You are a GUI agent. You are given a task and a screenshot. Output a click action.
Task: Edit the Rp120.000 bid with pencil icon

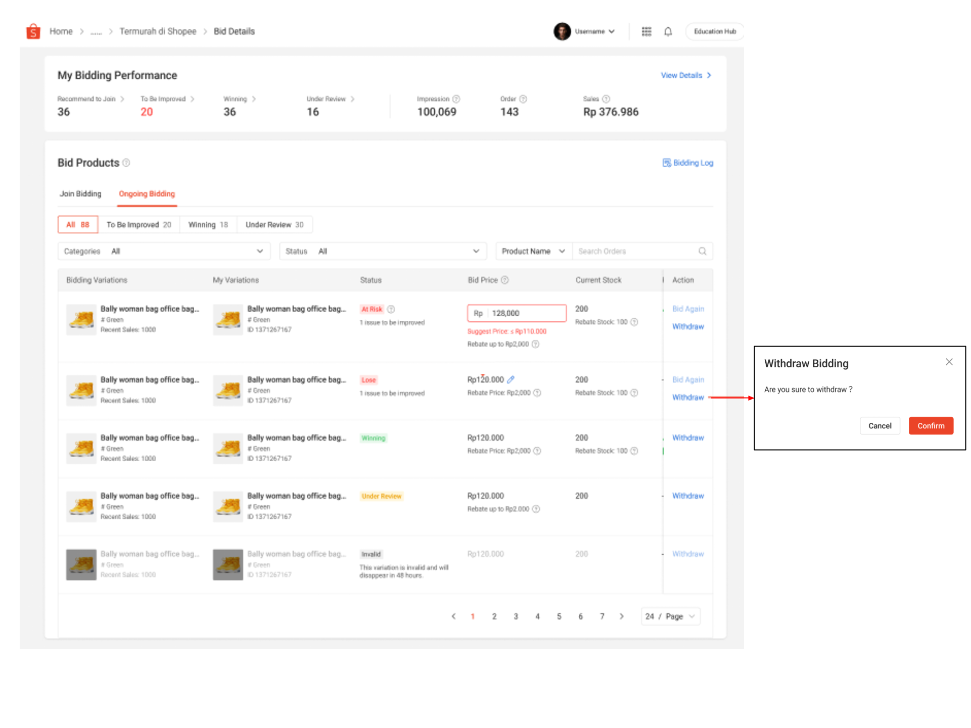(x=512, y=379)
